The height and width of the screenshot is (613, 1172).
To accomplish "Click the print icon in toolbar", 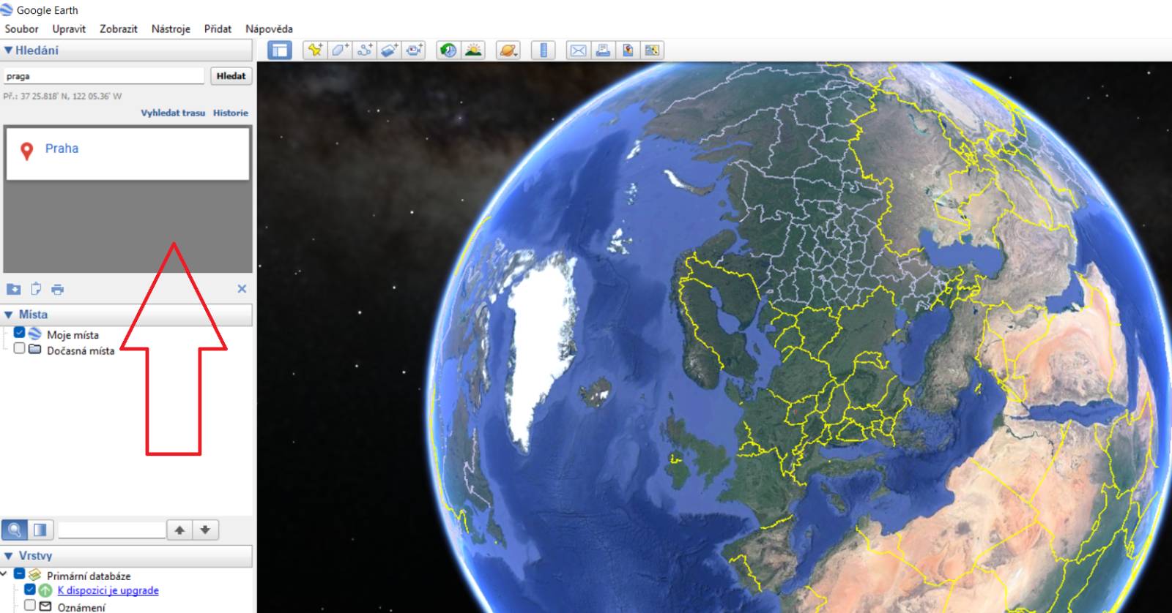I will click(603, 50).
